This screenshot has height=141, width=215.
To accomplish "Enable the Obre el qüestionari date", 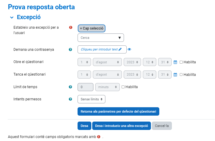I will [x=181, y=62].
